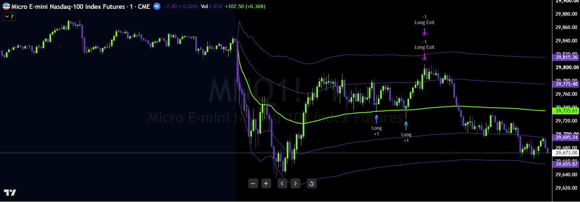Click the chart pan left arrow
580x202 pixels.
tap(282, 183)
